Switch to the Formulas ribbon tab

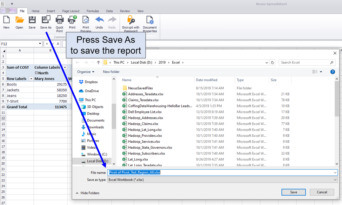point(93,11)
